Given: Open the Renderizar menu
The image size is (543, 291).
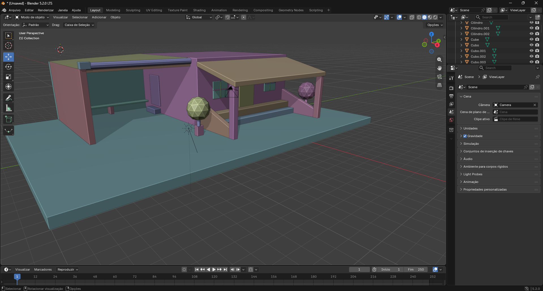Looking at the screenshot, I should (x=46, y=10).
